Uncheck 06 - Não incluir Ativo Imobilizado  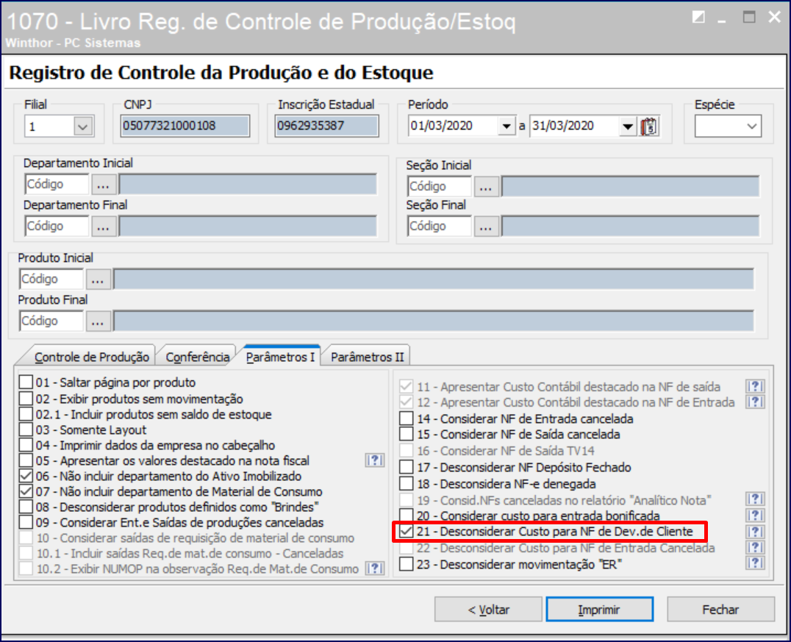[26, 476]
